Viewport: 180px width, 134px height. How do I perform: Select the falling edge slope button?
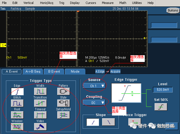109,122
